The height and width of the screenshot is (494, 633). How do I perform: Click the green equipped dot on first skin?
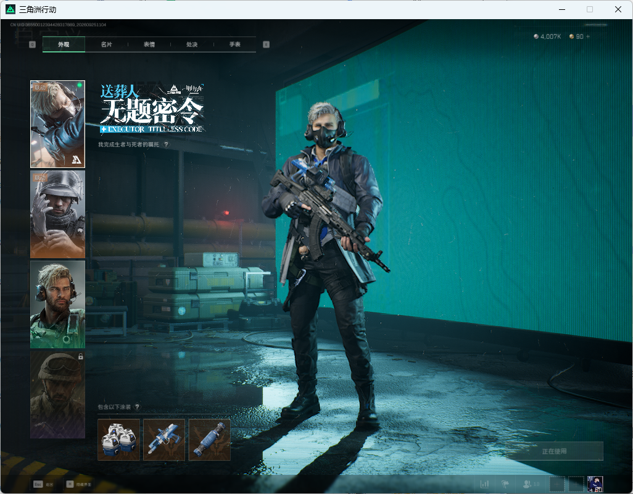click(x=80, y=85)
